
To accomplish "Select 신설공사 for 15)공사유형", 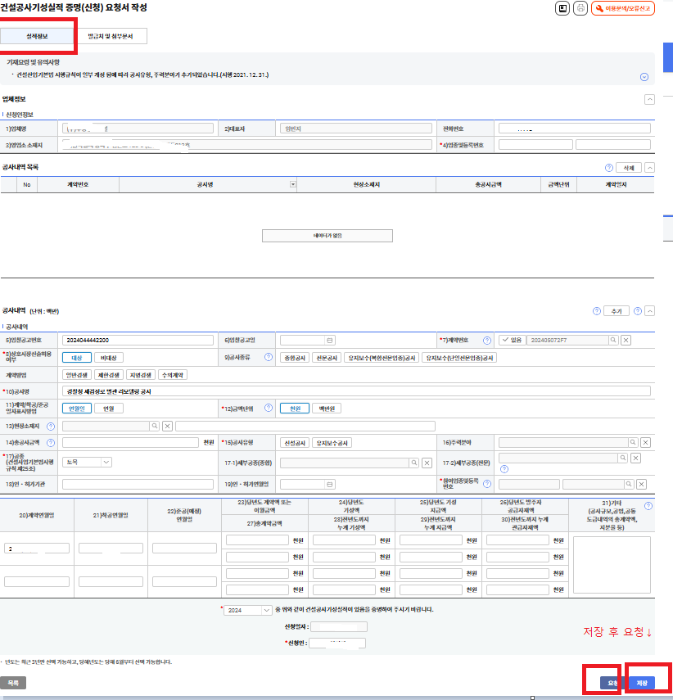I will 295,443.
